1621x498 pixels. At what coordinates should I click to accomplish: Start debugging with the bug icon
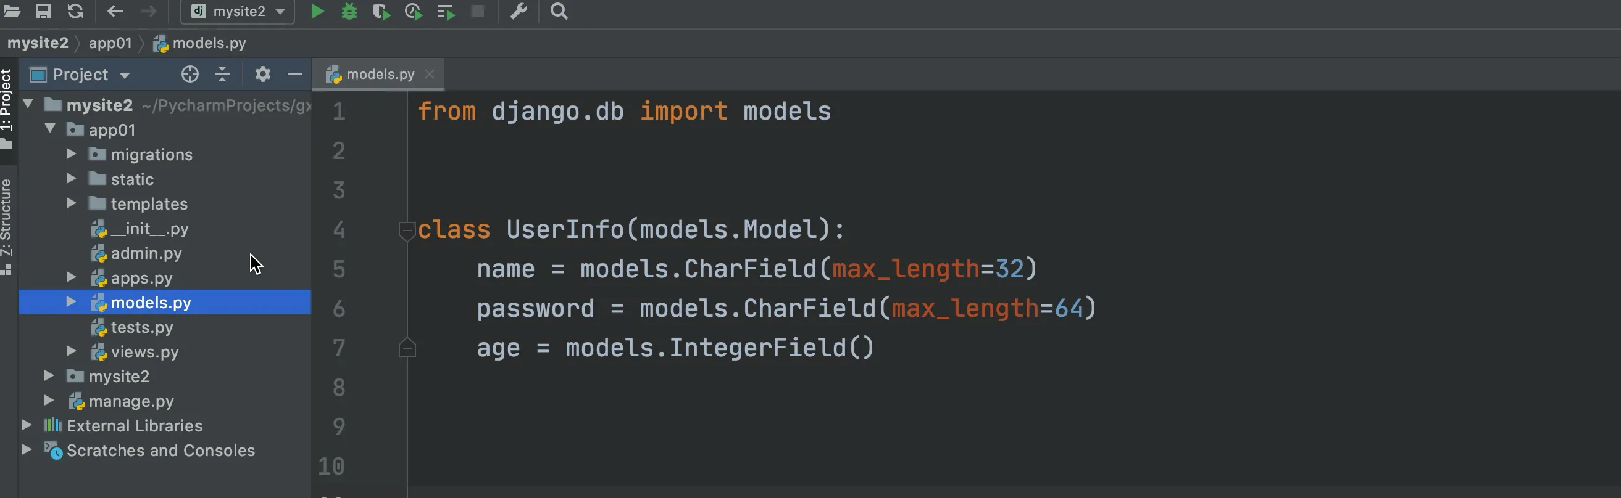click(x=349, y=11)
